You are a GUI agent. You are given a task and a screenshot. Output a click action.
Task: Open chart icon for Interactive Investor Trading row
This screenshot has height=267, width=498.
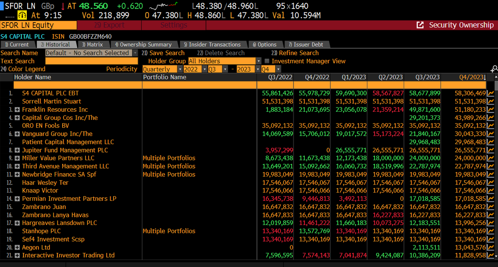pyautogui.click(x=490, y=255)
